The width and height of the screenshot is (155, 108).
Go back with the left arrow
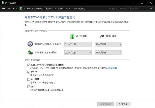(x=4, y=9)
